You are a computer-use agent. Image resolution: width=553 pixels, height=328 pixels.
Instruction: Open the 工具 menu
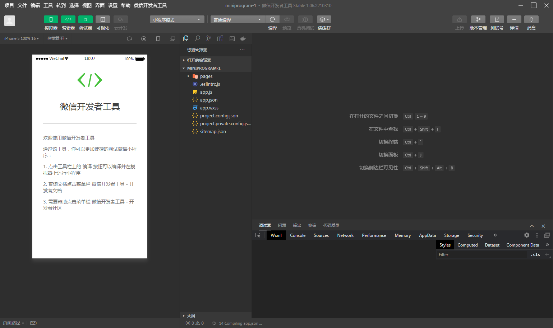pyautogui.click(x=48, y=5)
